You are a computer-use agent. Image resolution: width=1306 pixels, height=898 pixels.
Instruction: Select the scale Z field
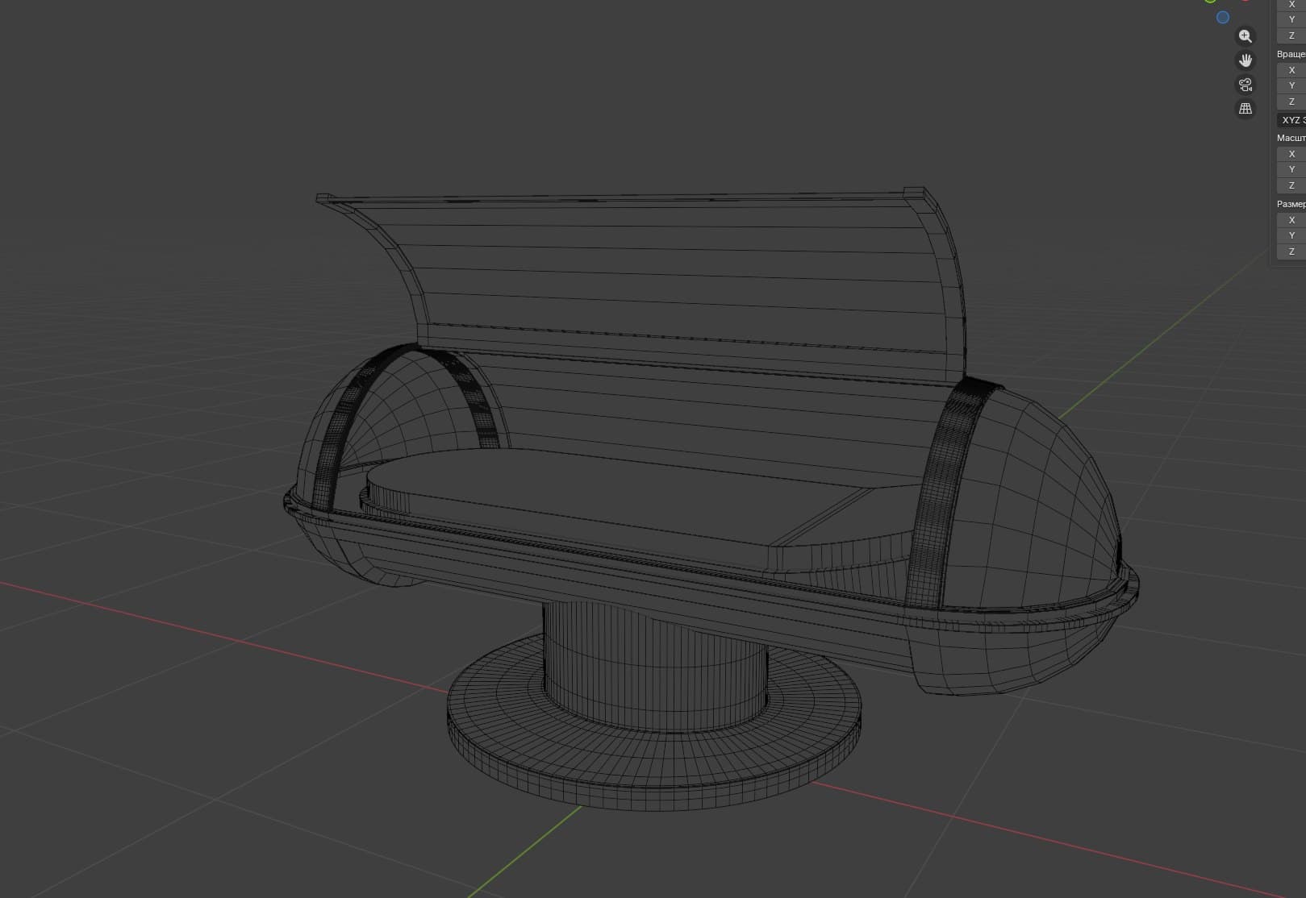(x=1291, y=185)
